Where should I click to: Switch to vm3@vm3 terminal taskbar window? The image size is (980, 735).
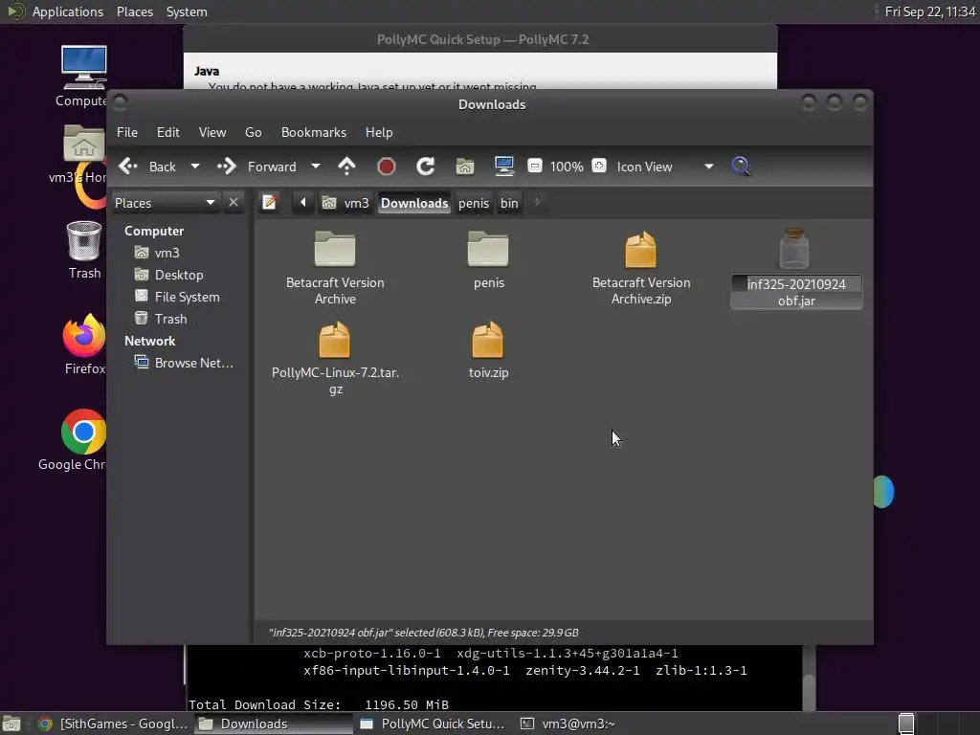point(568,724)
